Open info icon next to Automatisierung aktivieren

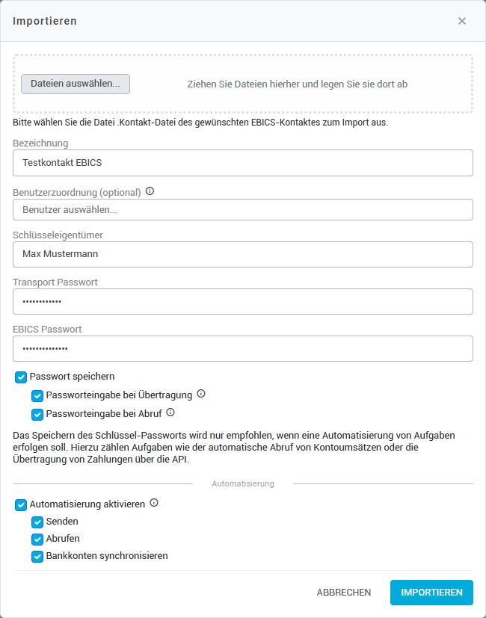[154, 503]
